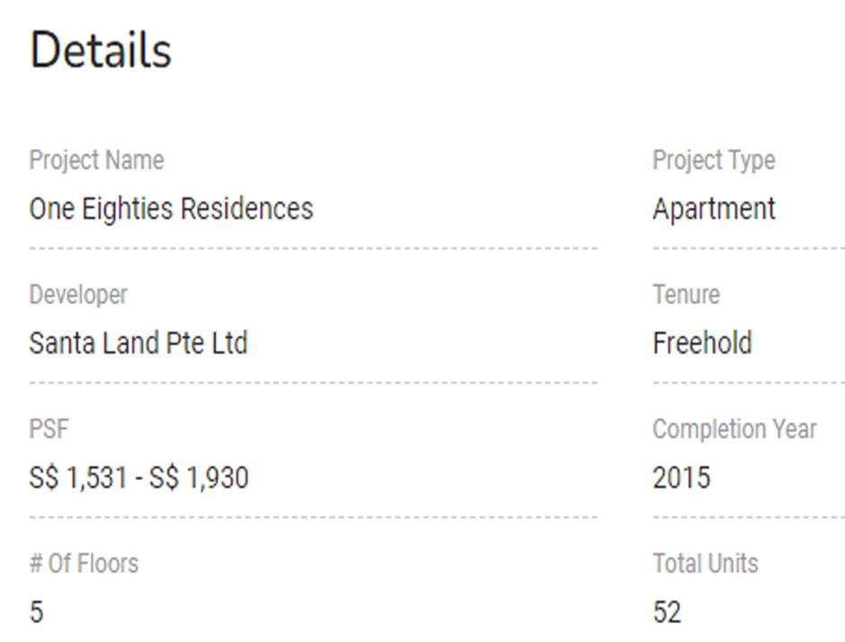Image resolution: width=845 pixels, height=642 pixels.
Task: Click the dashed divider below Freehold
Action: [x=748, y=382]
